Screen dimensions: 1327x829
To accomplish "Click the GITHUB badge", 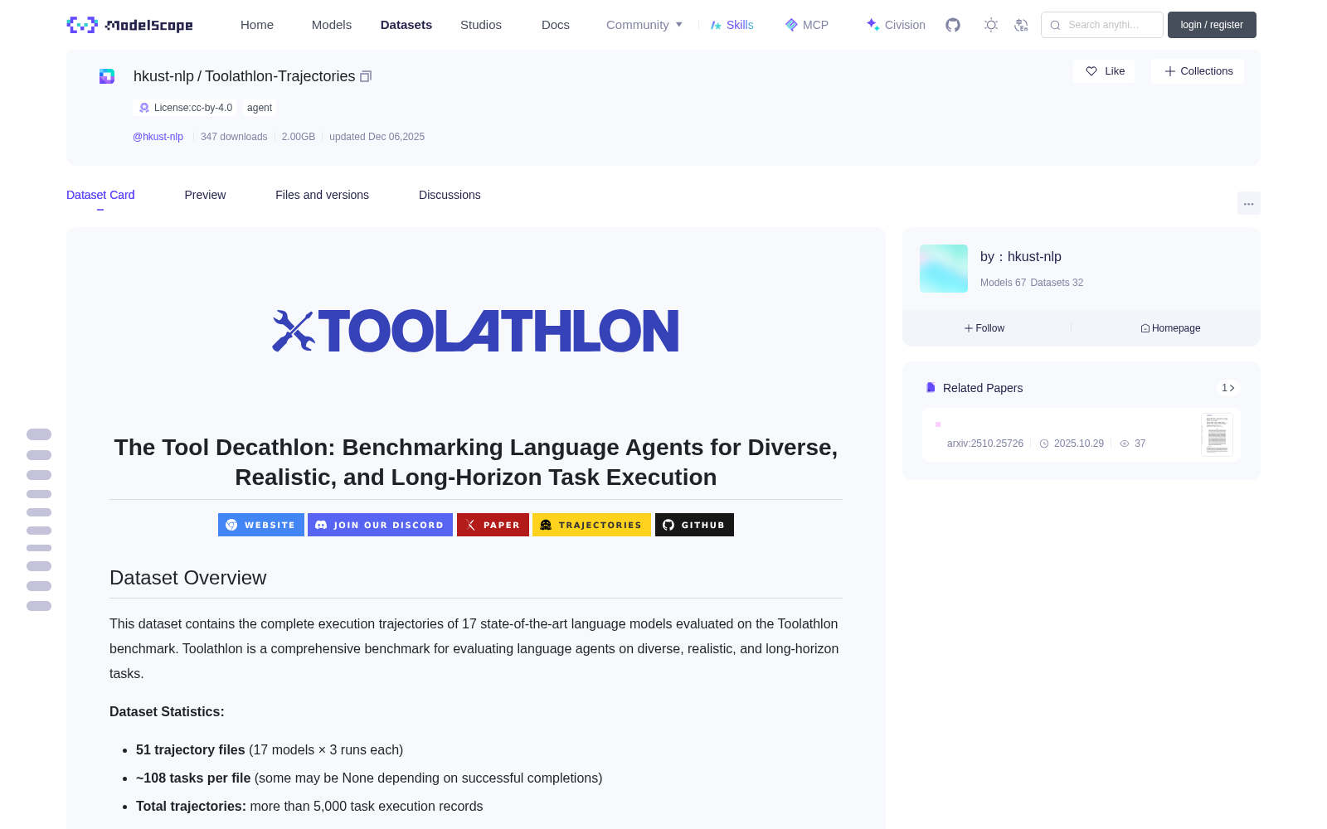I will point(694,525).
